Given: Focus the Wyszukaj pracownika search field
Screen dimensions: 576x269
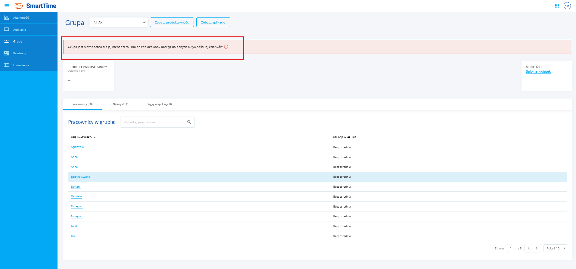Looking at the screenshot, I should click(154, 122).
